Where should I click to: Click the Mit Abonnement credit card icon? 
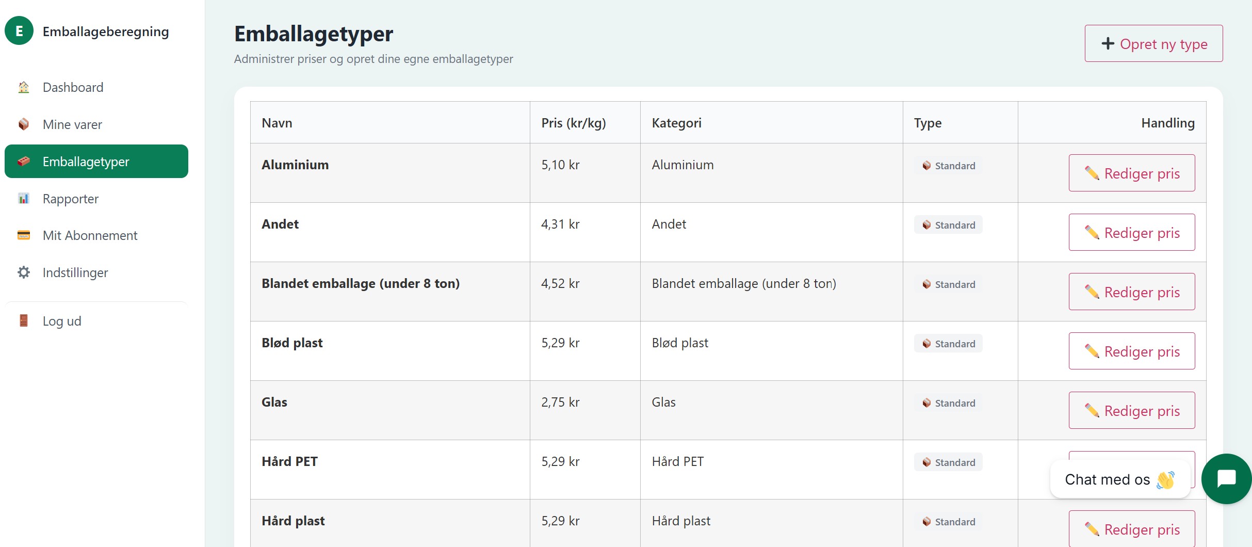point(24,235)
